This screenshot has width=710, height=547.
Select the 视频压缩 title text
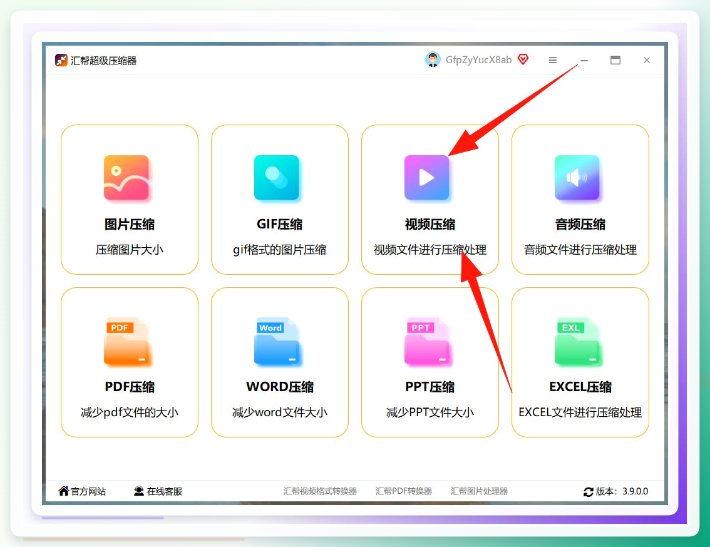[430, 224]
